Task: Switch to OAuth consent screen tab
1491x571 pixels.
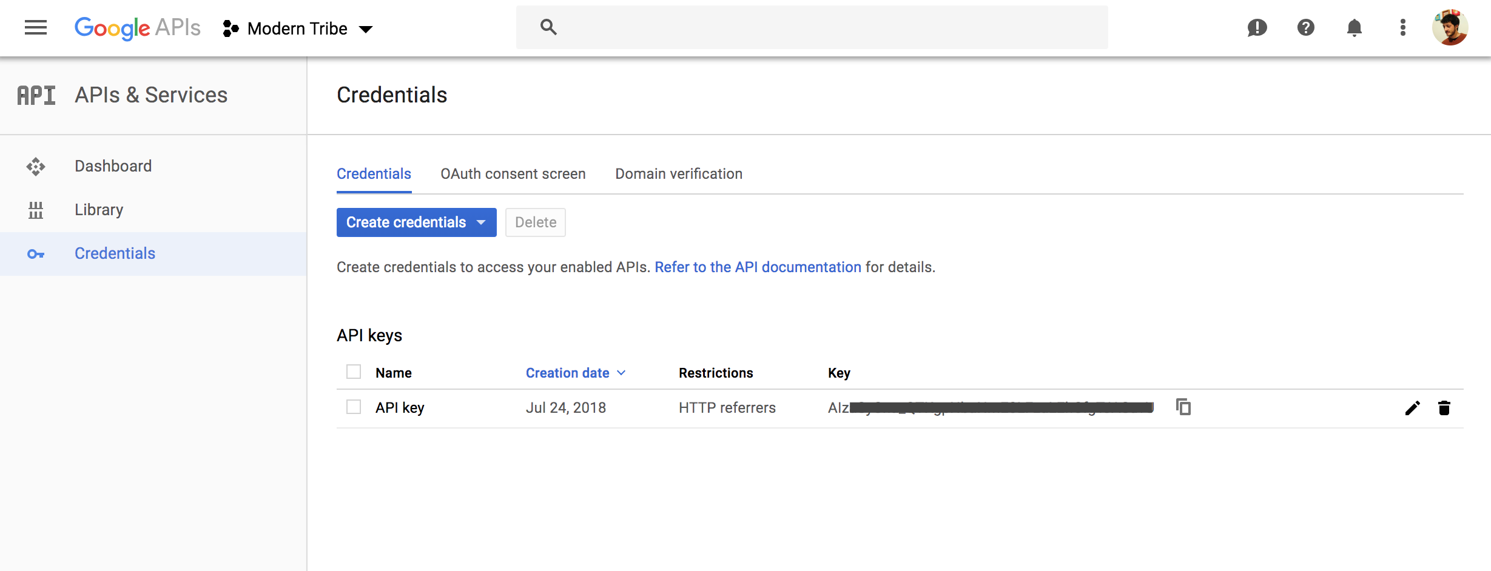Action: point(513,174)
